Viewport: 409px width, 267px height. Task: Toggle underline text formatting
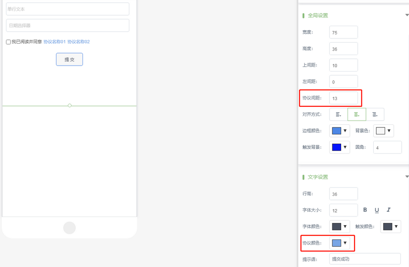377,210
